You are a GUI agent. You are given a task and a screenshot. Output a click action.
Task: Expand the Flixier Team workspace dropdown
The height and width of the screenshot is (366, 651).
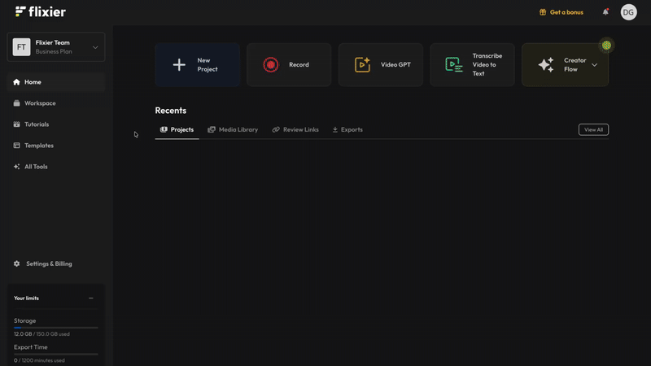click(95, 47)
